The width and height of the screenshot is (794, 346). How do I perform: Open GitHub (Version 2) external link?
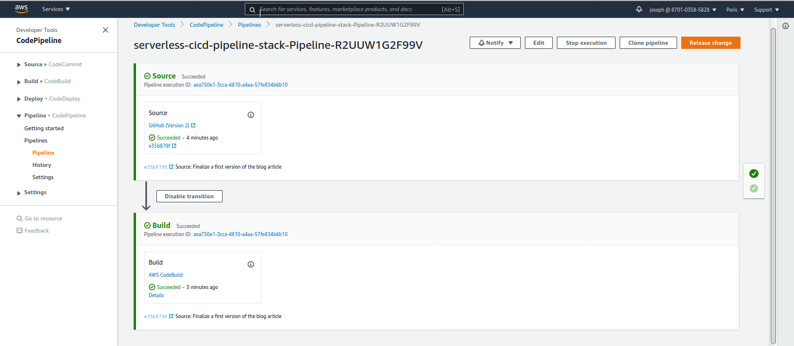tap(172, 126)
